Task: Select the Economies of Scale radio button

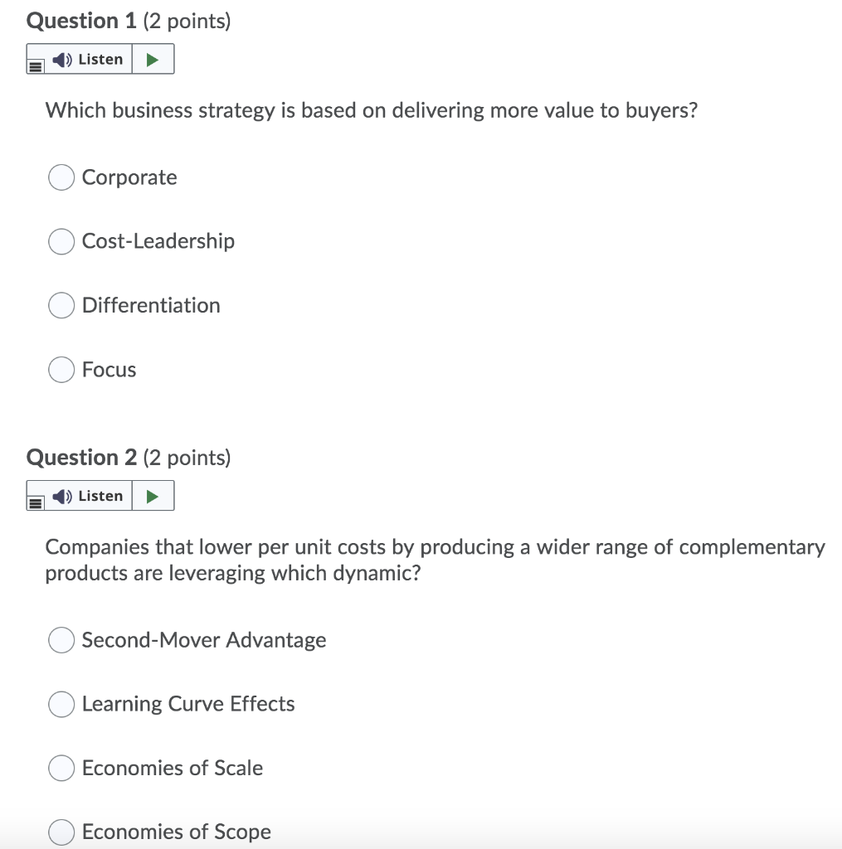Action: click(x=61, y=768)
